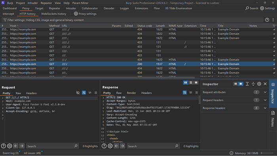Sort history by Host column
Screen dimensions: 277x156
28,26
